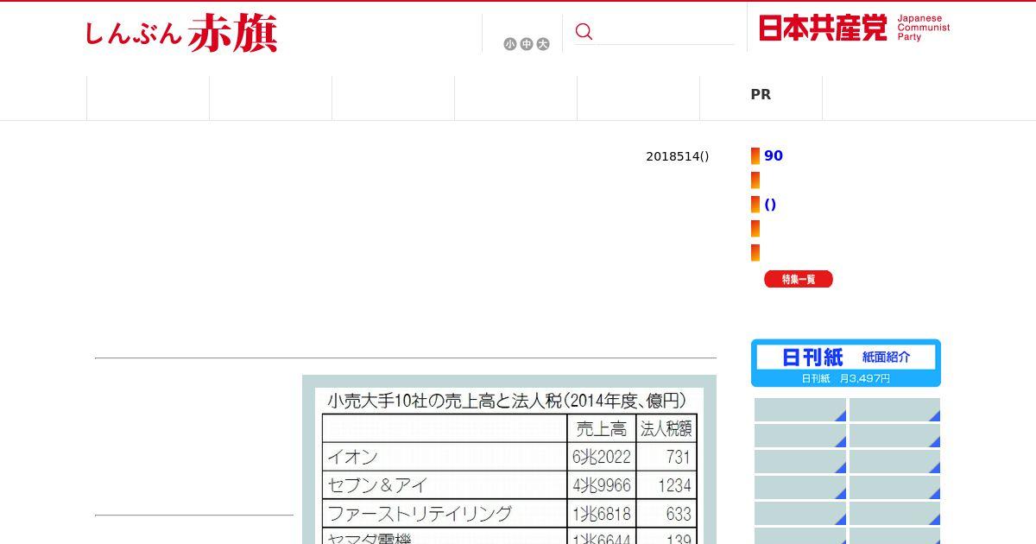Open the retail sales and tax table image
The width and height of the screenshot is (1036, 544).
click(509, 459)
